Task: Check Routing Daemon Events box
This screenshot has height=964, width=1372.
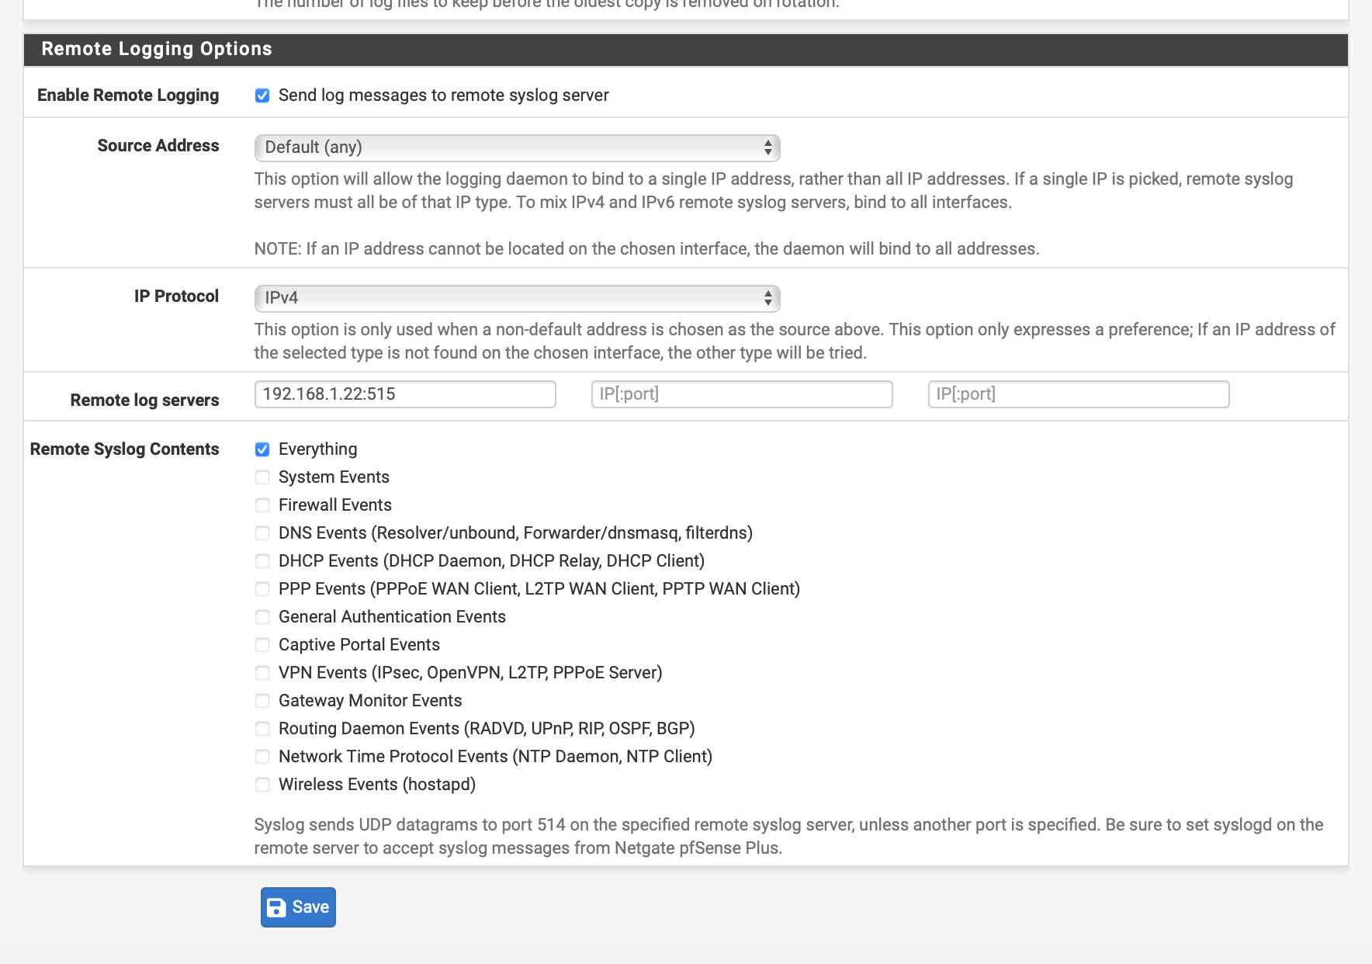Action: [262, 729]
